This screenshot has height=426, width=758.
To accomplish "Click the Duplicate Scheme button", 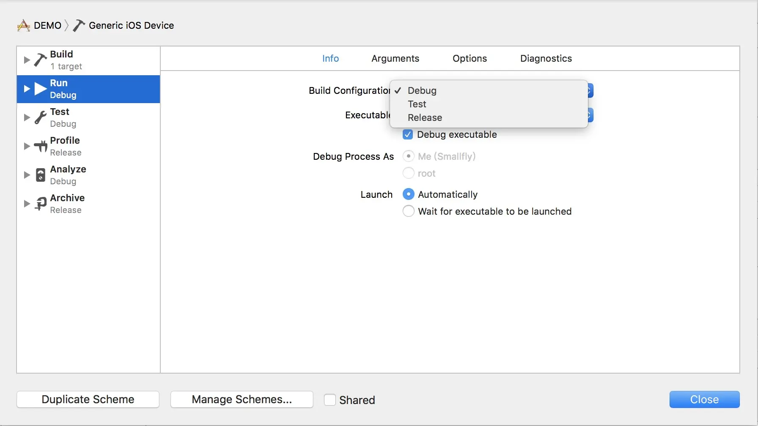I will point(88,399).
